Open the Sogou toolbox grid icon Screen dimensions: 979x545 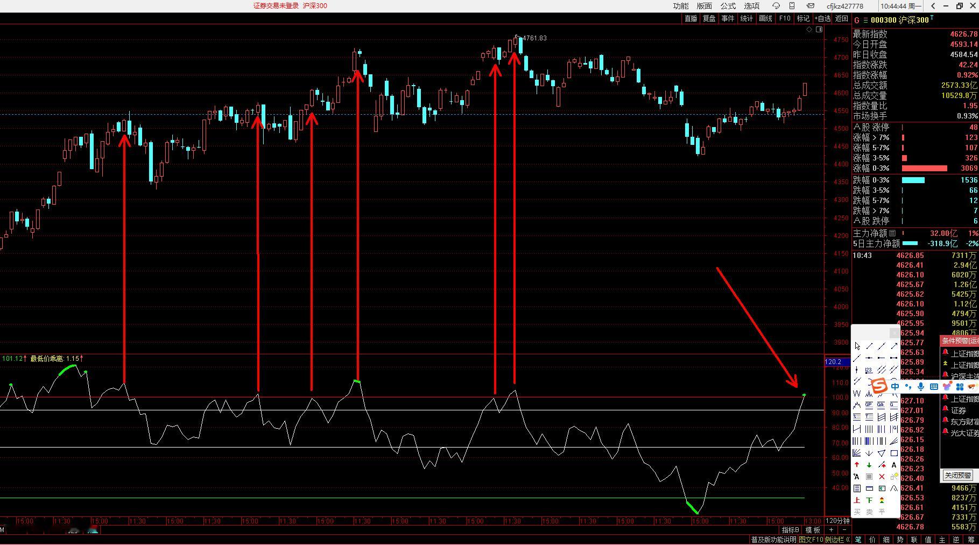pos(960,387)
